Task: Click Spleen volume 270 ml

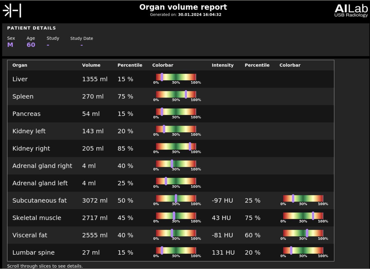Action: [x=93, y=96]
